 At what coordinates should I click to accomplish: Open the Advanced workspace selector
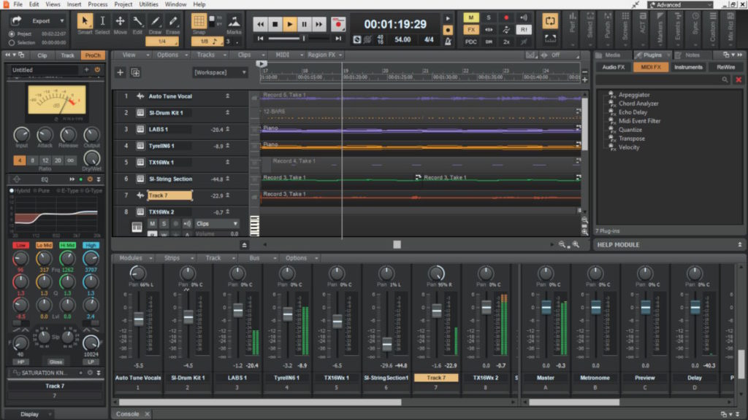click(681, 5)
